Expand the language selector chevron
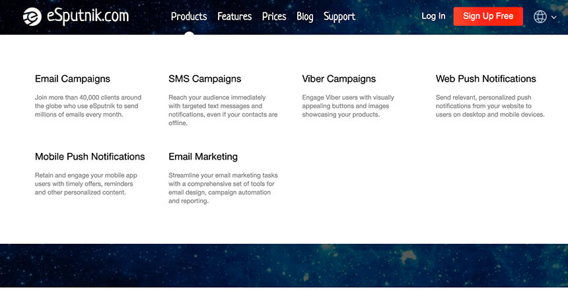 [x=554, y=17]
